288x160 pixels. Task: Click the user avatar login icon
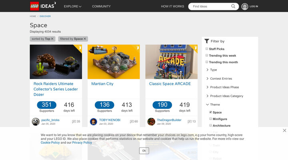click(x=245, y=6)
